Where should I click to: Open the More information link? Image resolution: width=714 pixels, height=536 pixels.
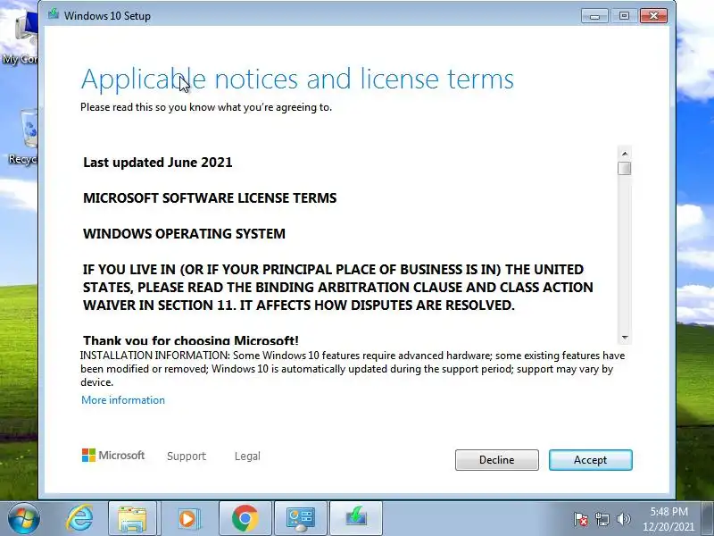[123, 400]
